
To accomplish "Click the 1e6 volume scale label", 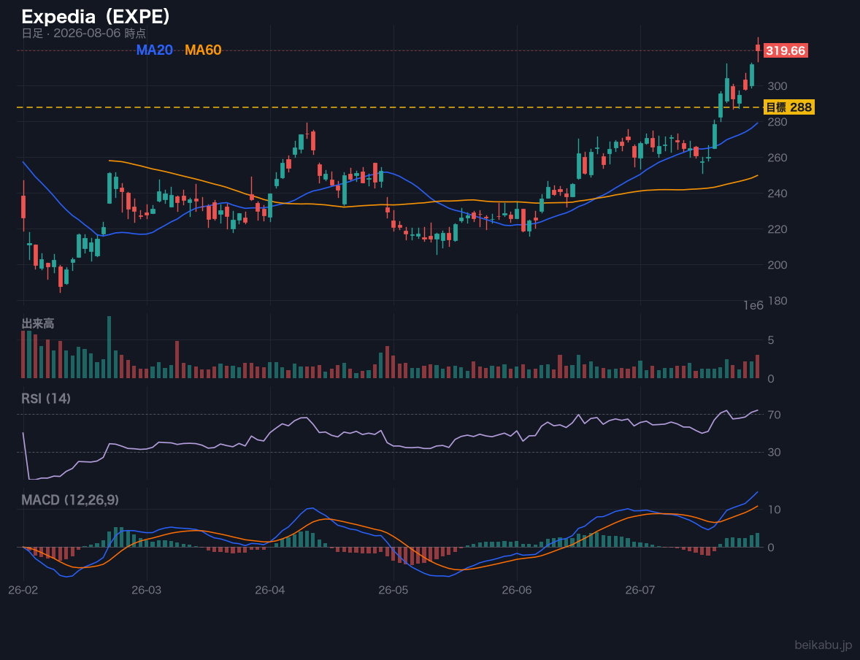I will 753,306.
